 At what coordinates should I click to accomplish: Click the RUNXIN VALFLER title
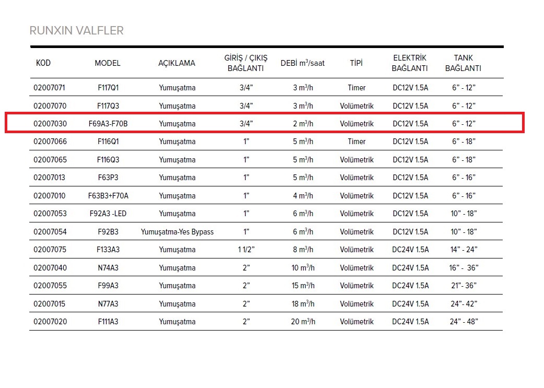(x=76, y=30)
